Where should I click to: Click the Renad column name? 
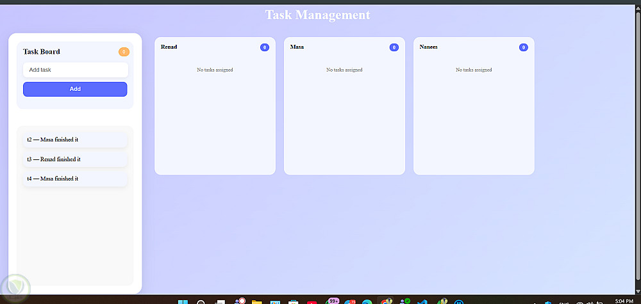tap(169, 47)
